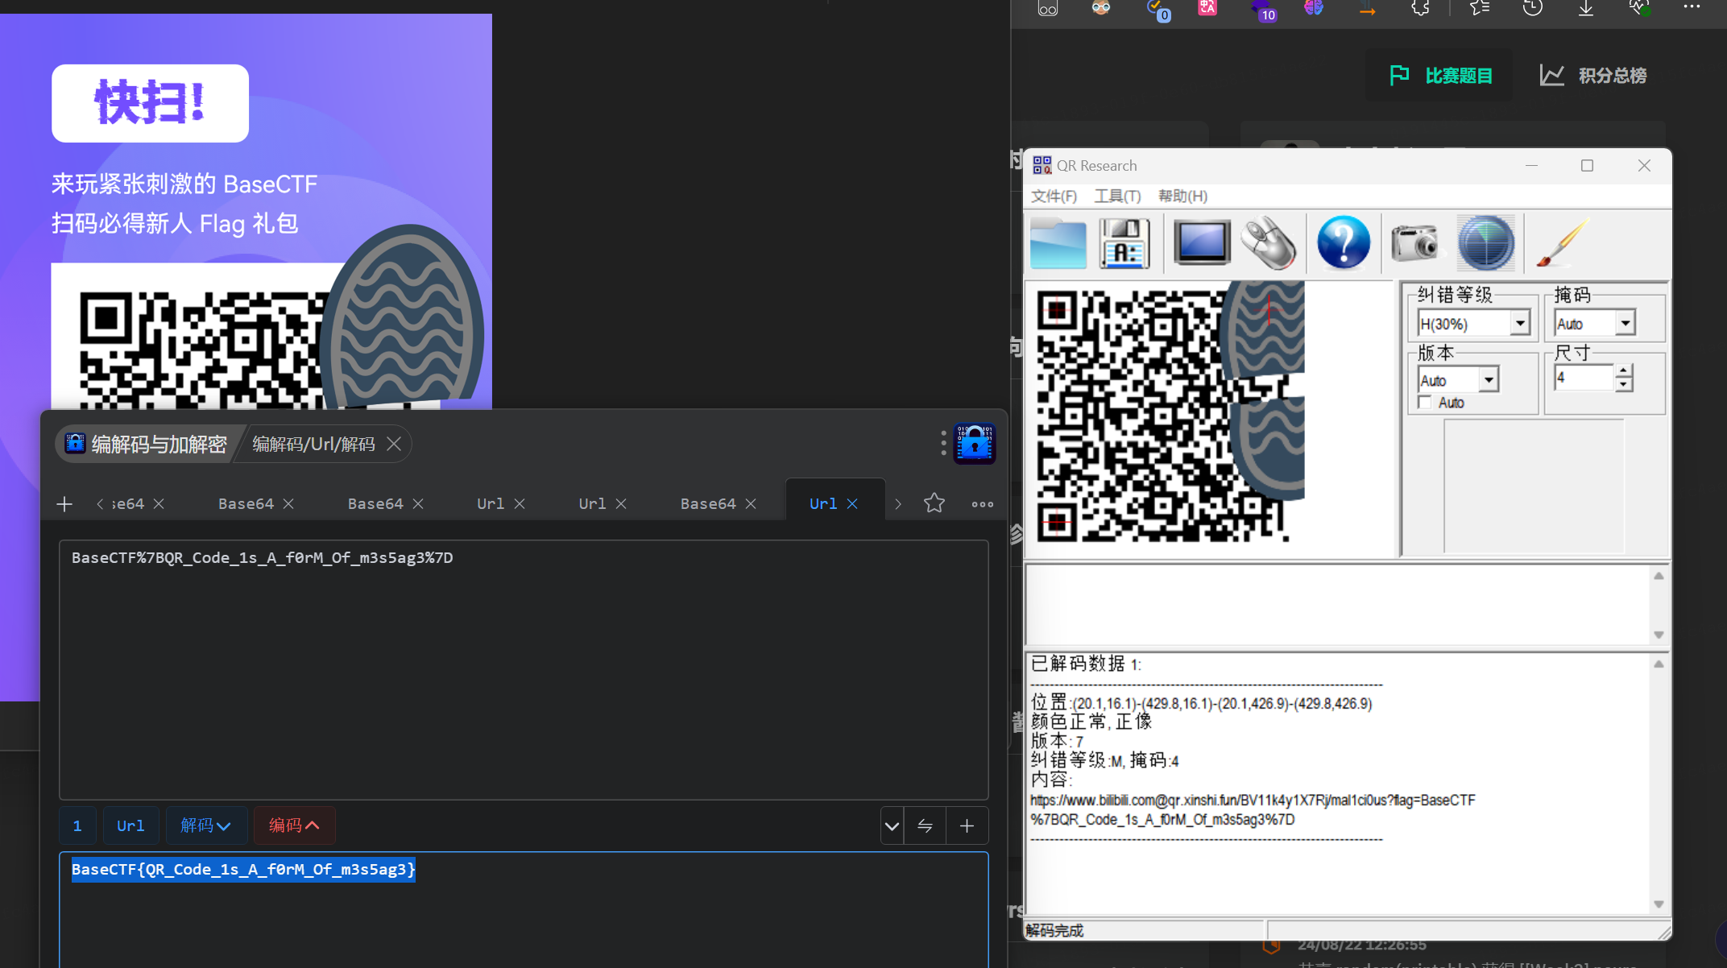Favorite current codec with the star icon
1727x968 pixels.
coord(934,503)
